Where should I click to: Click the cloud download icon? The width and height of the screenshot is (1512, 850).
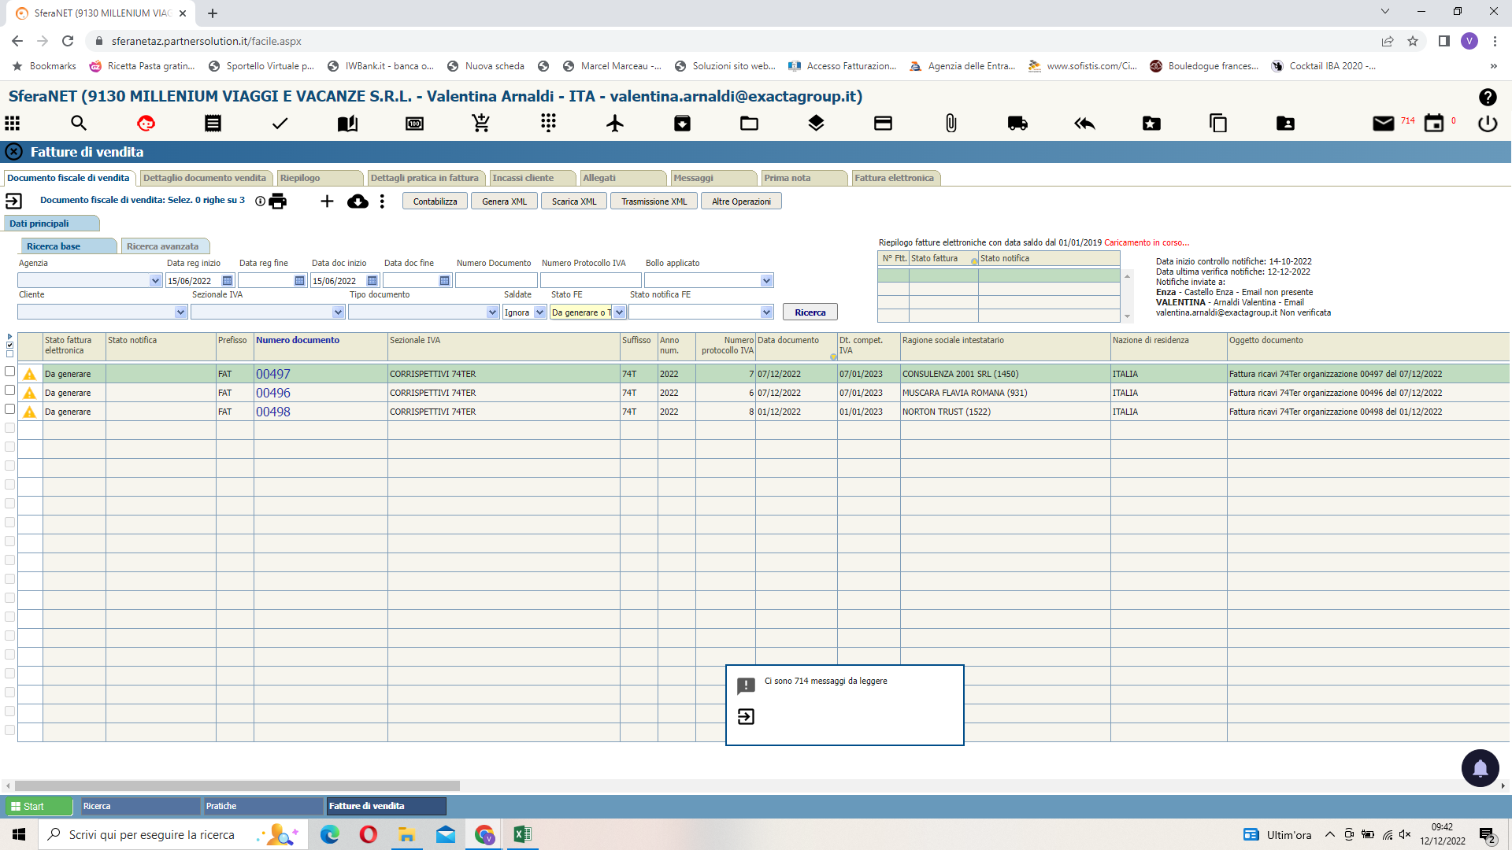point(358,201)
